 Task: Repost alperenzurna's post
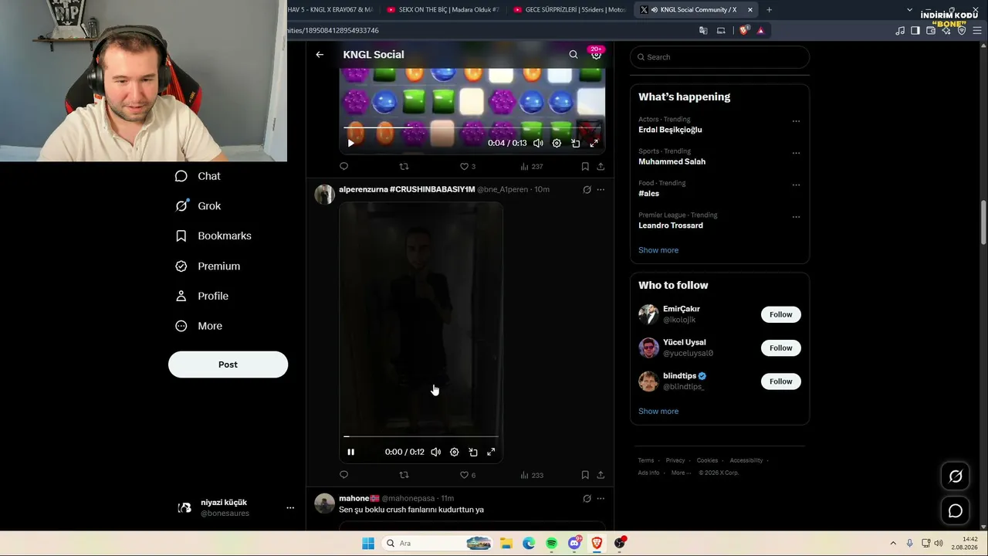(x=404, y=475)
